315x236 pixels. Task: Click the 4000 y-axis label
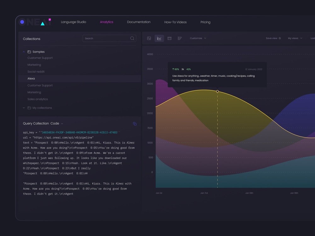(150, 54)
